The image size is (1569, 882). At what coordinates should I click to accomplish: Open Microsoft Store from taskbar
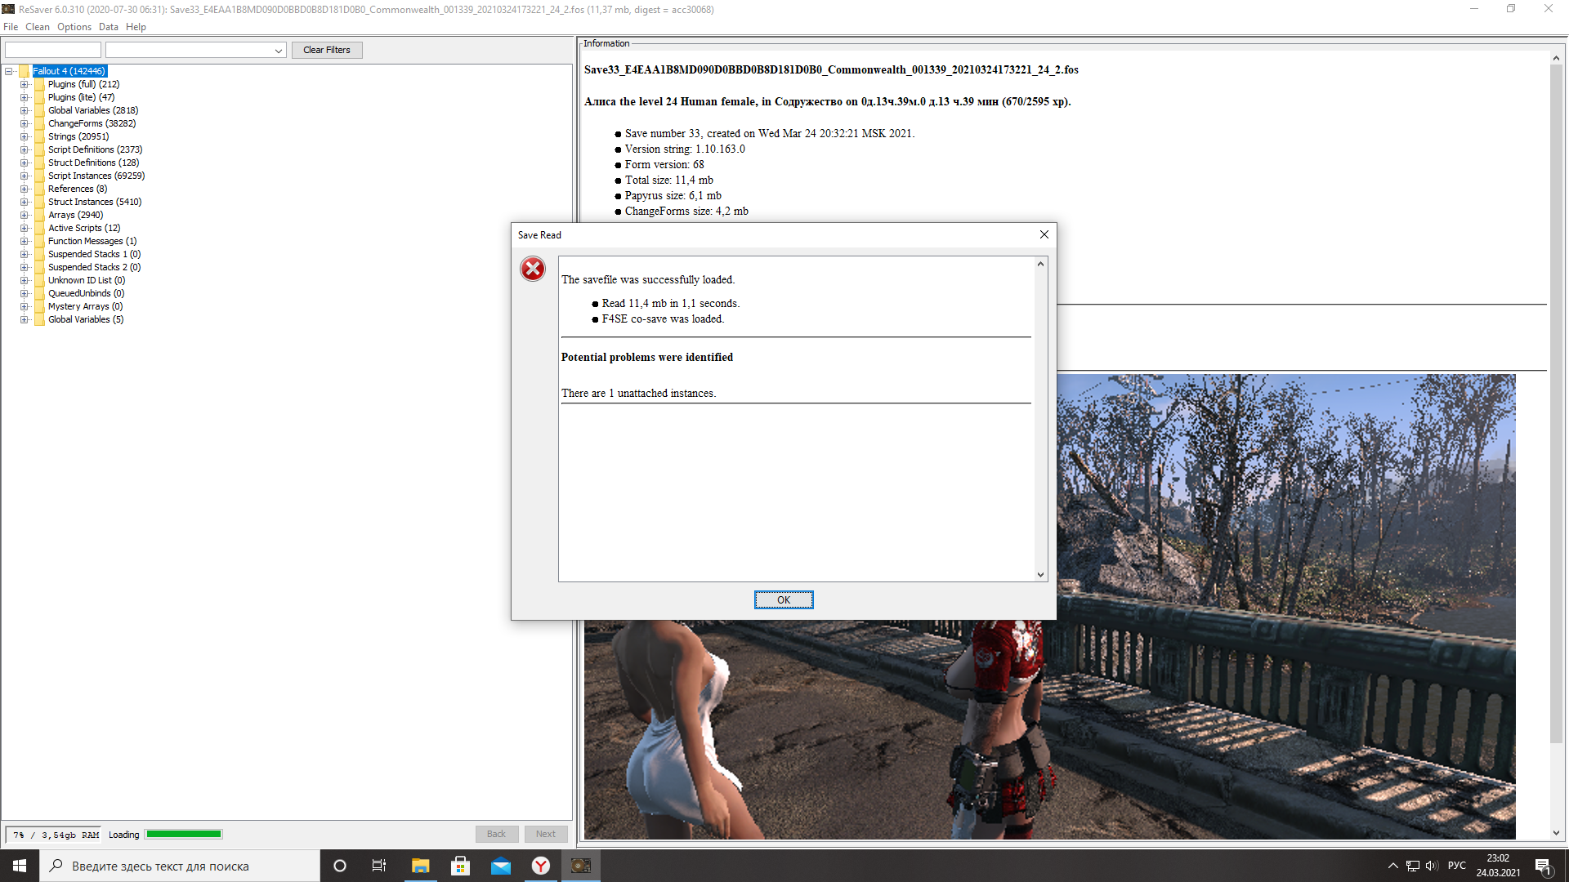pyautogui.click(x=460, y=866)
